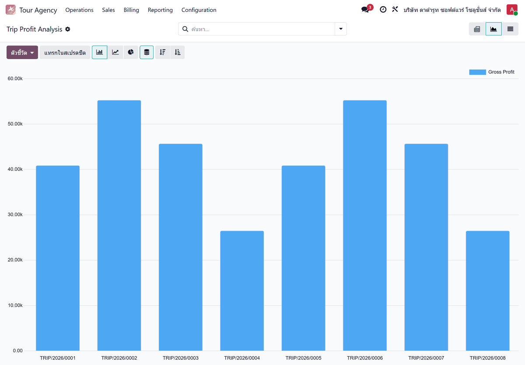The image size is (525, 365).
Task: Open the user avatar menu
Action: tap(512, 10)
